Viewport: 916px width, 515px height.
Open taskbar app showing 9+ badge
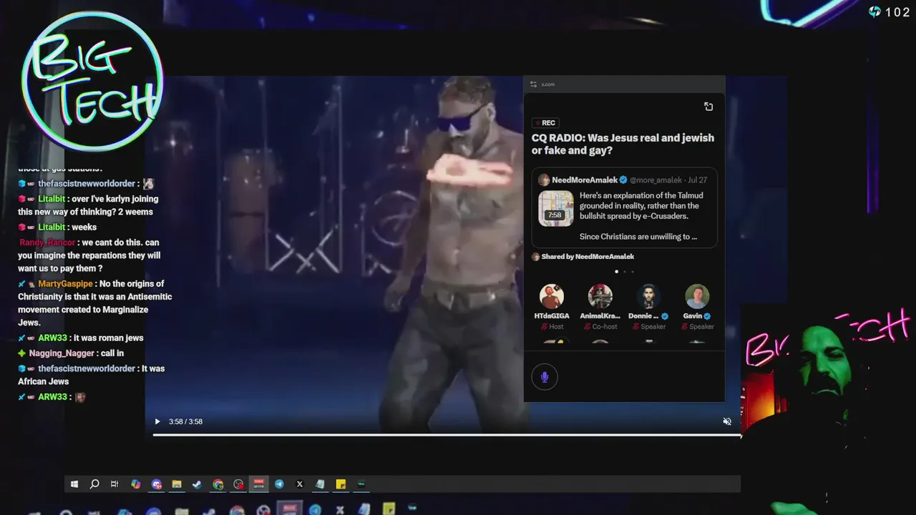pos(157,484)
